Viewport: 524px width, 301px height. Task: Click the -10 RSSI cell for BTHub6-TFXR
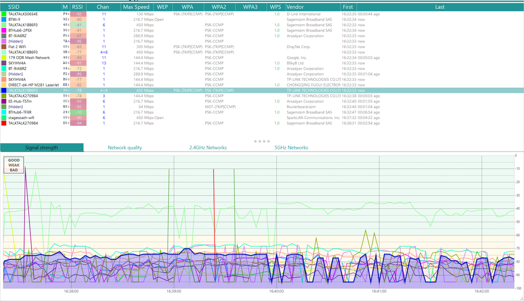pyautogui.click(x=78, y=112)
